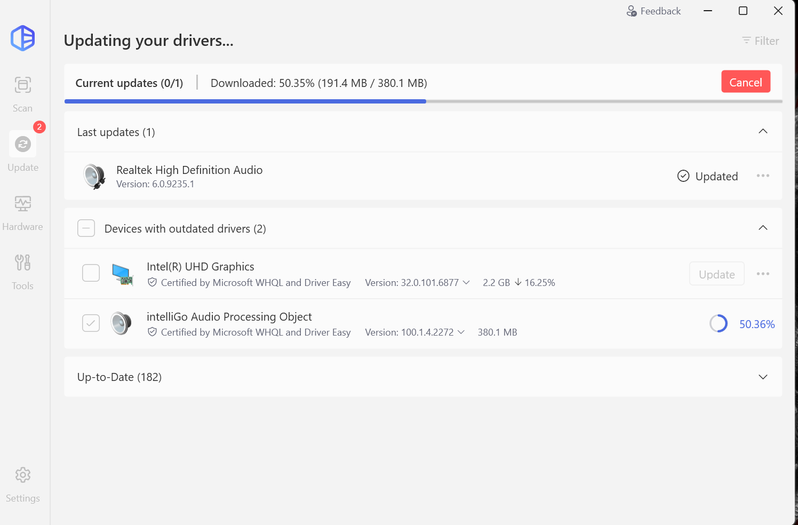
Task: Click the 50.36% progress value
Action: click(757, 324)
